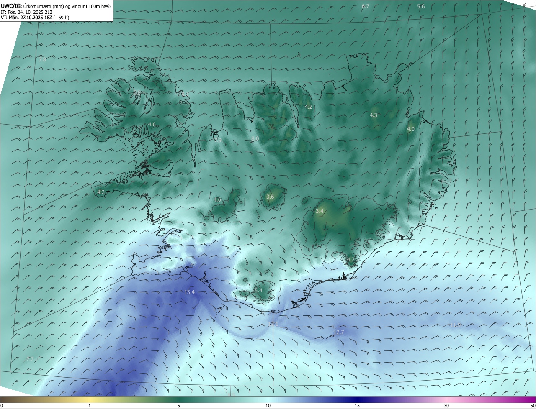Viewport: 536px width, 409px height.
Task: Click the colorbar tick label 10
Action: click(x=268, y=406)
